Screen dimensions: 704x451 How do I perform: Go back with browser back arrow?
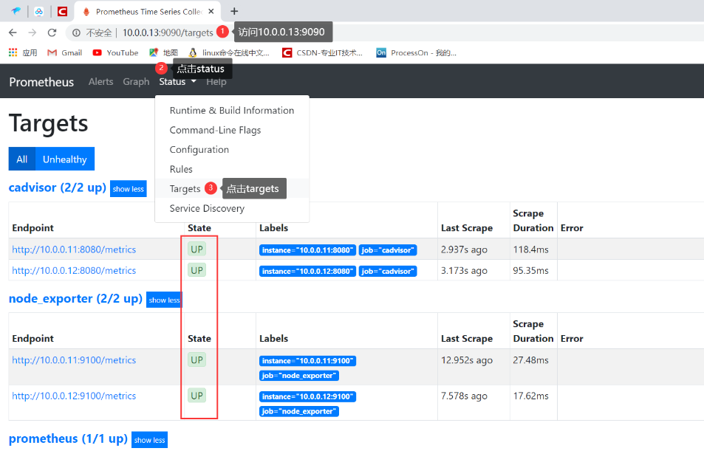pos(13,32)
